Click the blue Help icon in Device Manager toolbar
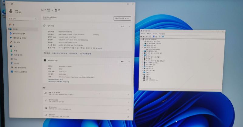243x127 pixels. [x=154, y=36]
